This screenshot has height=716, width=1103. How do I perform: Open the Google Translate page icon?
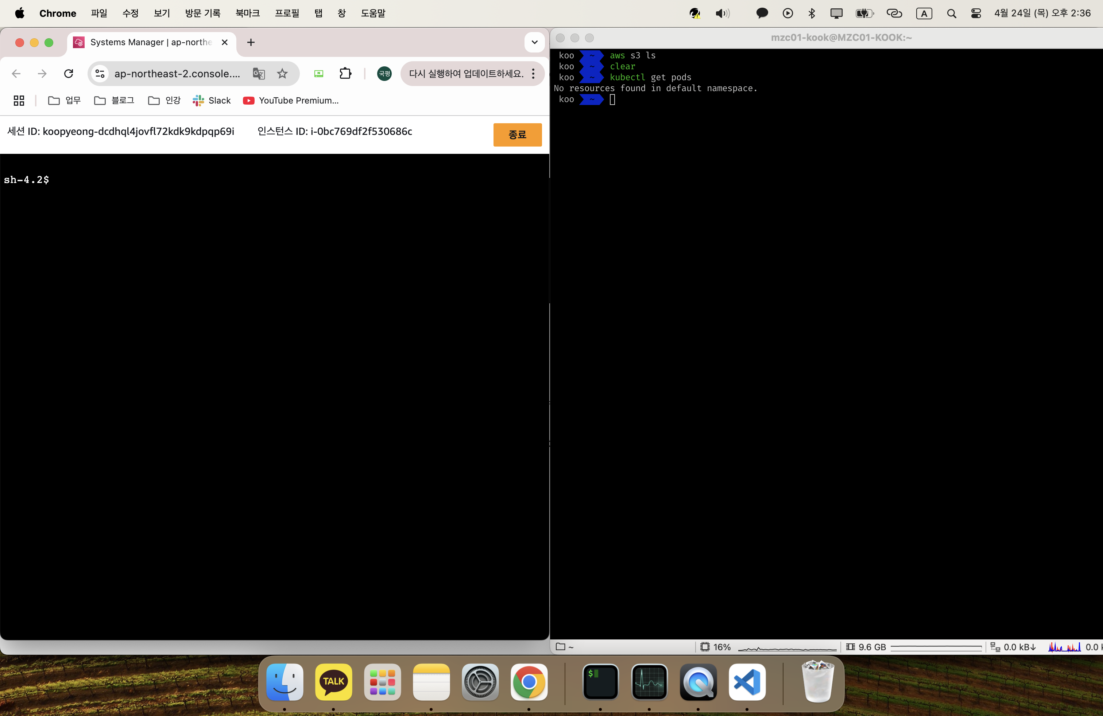pos(259,74)
